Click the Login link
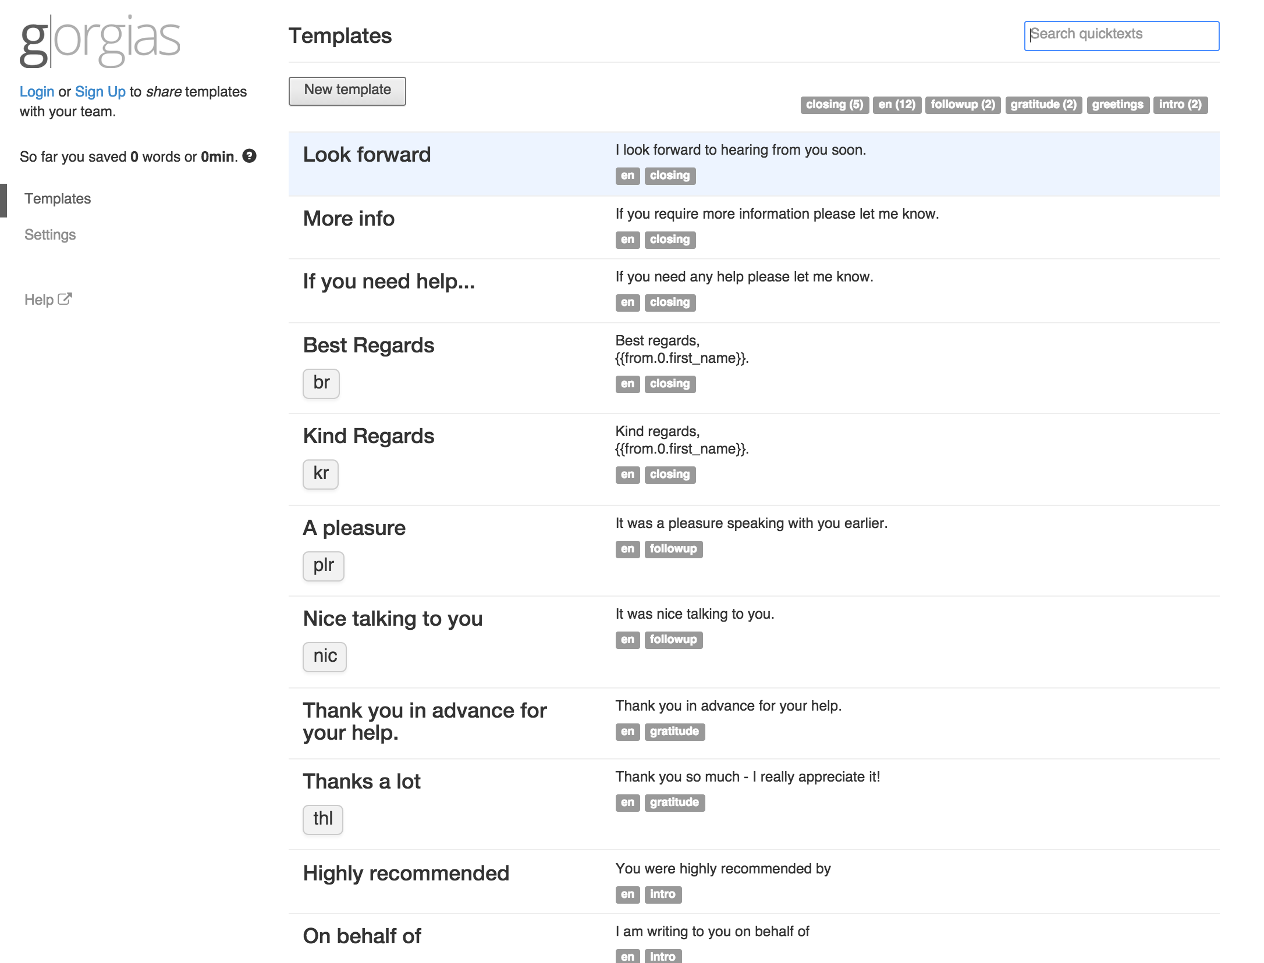This screenshot has width=1264, height=963. coord(37,92)
